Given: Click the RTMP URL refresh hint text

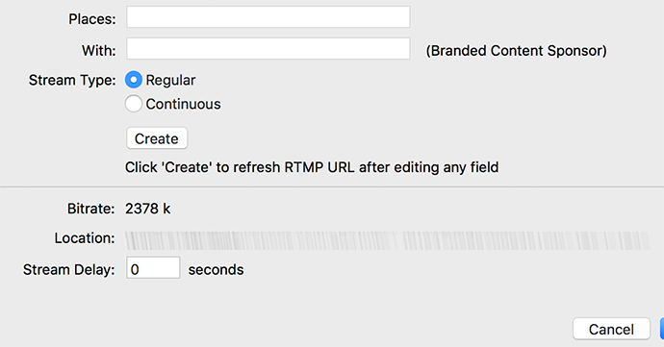Looking at the screenshot, I should tap(312, 167).
